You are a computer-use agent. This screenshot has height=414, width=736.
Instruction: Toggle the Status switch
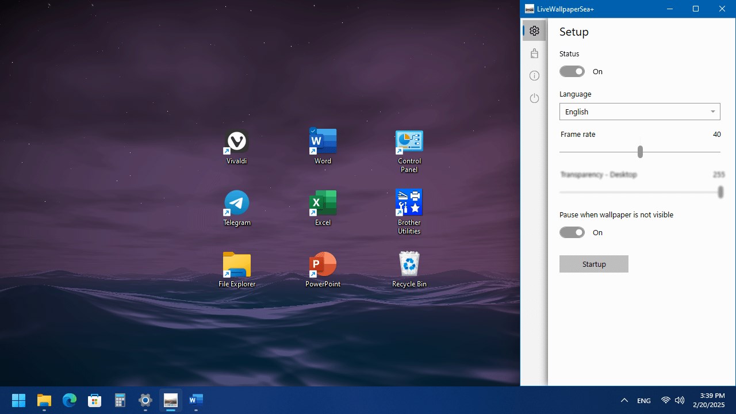coord(572,71)
